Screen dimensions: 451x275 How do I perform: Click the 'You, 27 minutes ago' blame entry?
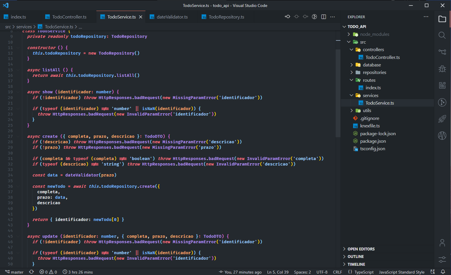pyautogui.click(x=240, y=272)
